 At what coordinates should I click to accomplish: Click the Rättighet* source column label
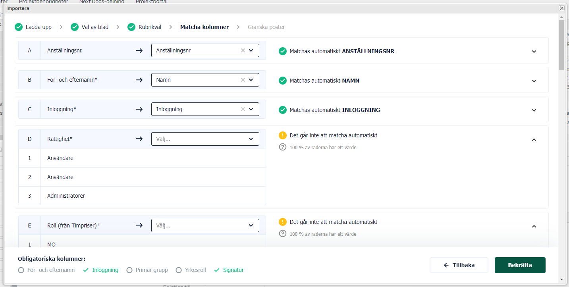tap(60, 139)
